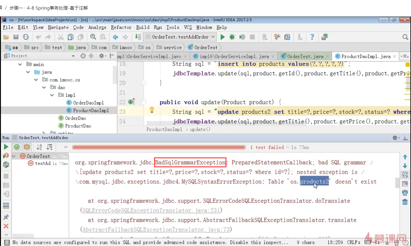Image resolution: width=411 pixels, height=246 pixels.
Task: Open run configuration dropdown OrderTest.testAddOrder
Action: (180, 37)
